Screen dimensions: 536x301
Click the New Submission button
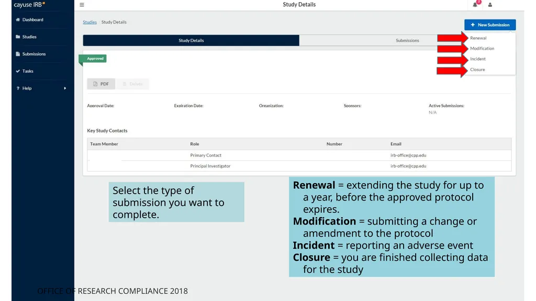490,25
